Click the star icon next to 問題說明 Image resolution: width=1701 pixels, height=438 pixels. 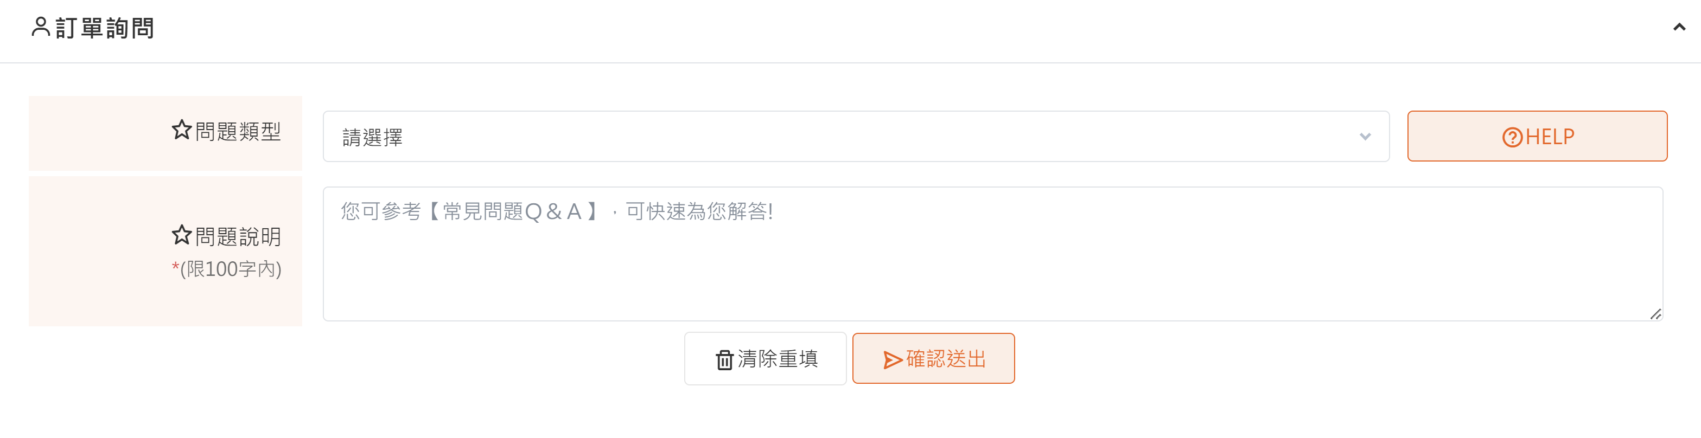[182, 235]
